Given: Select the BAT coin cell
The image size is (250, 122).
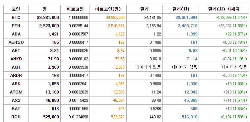Looking at the screenshot, I should (x=16, y=109).
